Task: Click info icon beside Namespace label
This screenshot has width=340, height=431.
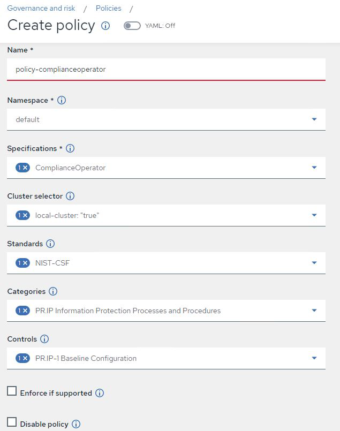Action: [x=62, y=100]
